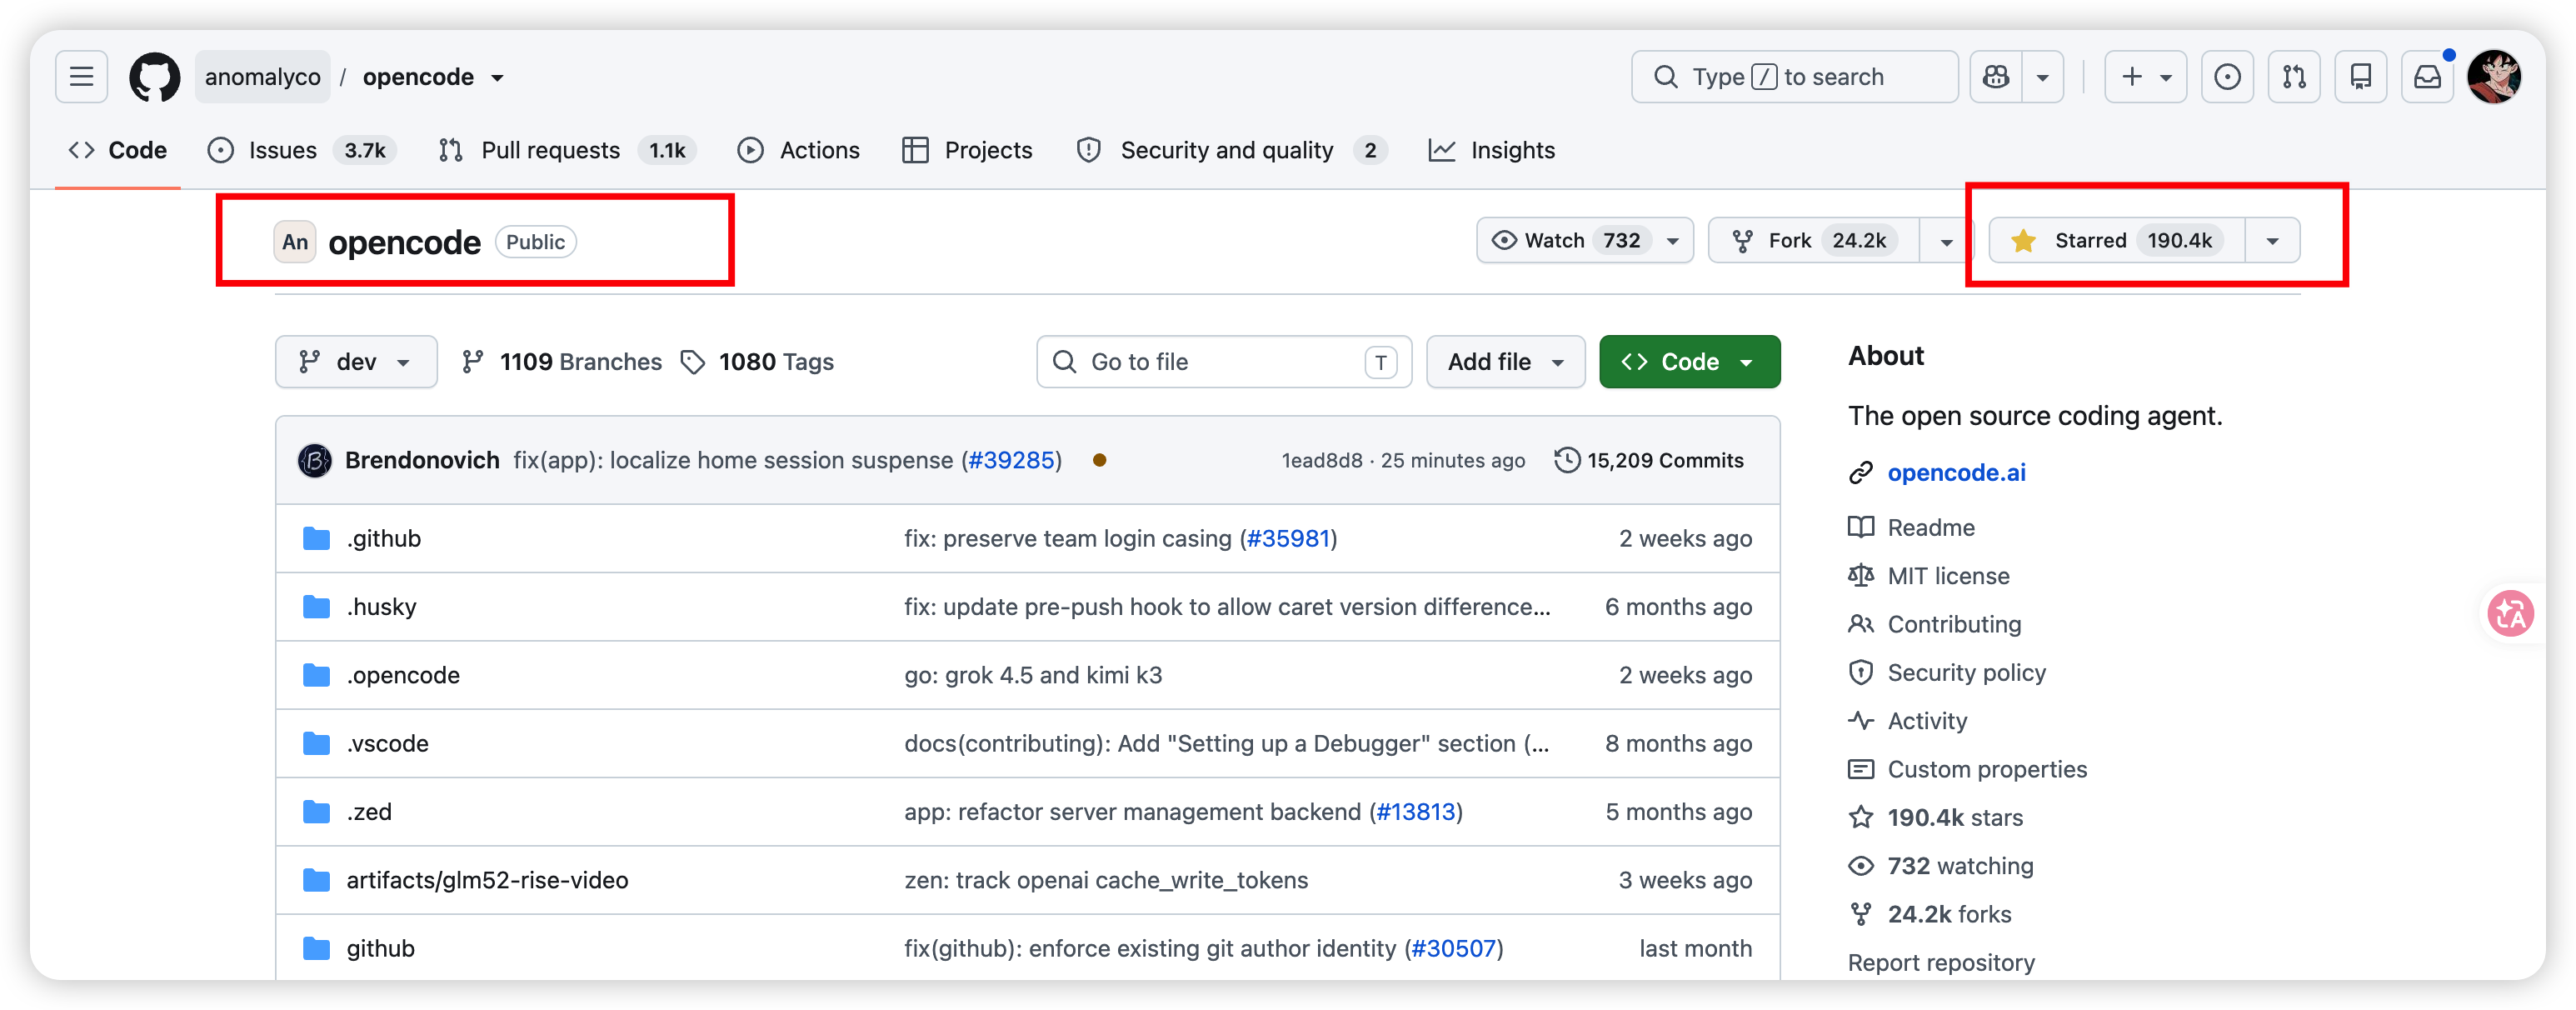Click the clock icon next to 15,209 Commits
The height and width of the screenshot is (1010, 2576).
tap(1567, 460)
